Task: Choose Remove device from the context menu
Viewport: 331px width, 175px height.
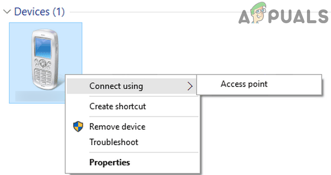Action: [x=117, y=127]
